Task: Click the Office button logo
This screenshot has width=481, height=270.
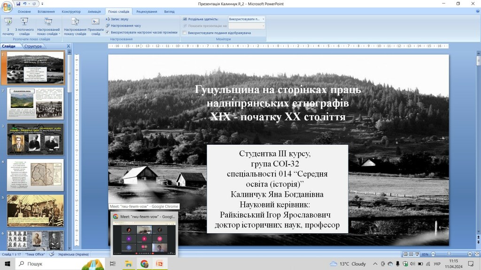Action: click(x=7, y=6)
